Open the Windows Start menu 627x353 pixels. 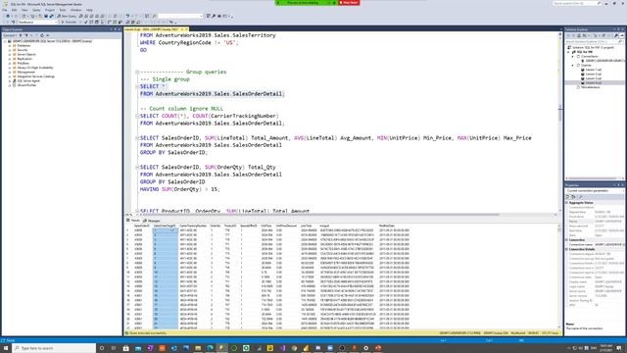pos(6,348)
